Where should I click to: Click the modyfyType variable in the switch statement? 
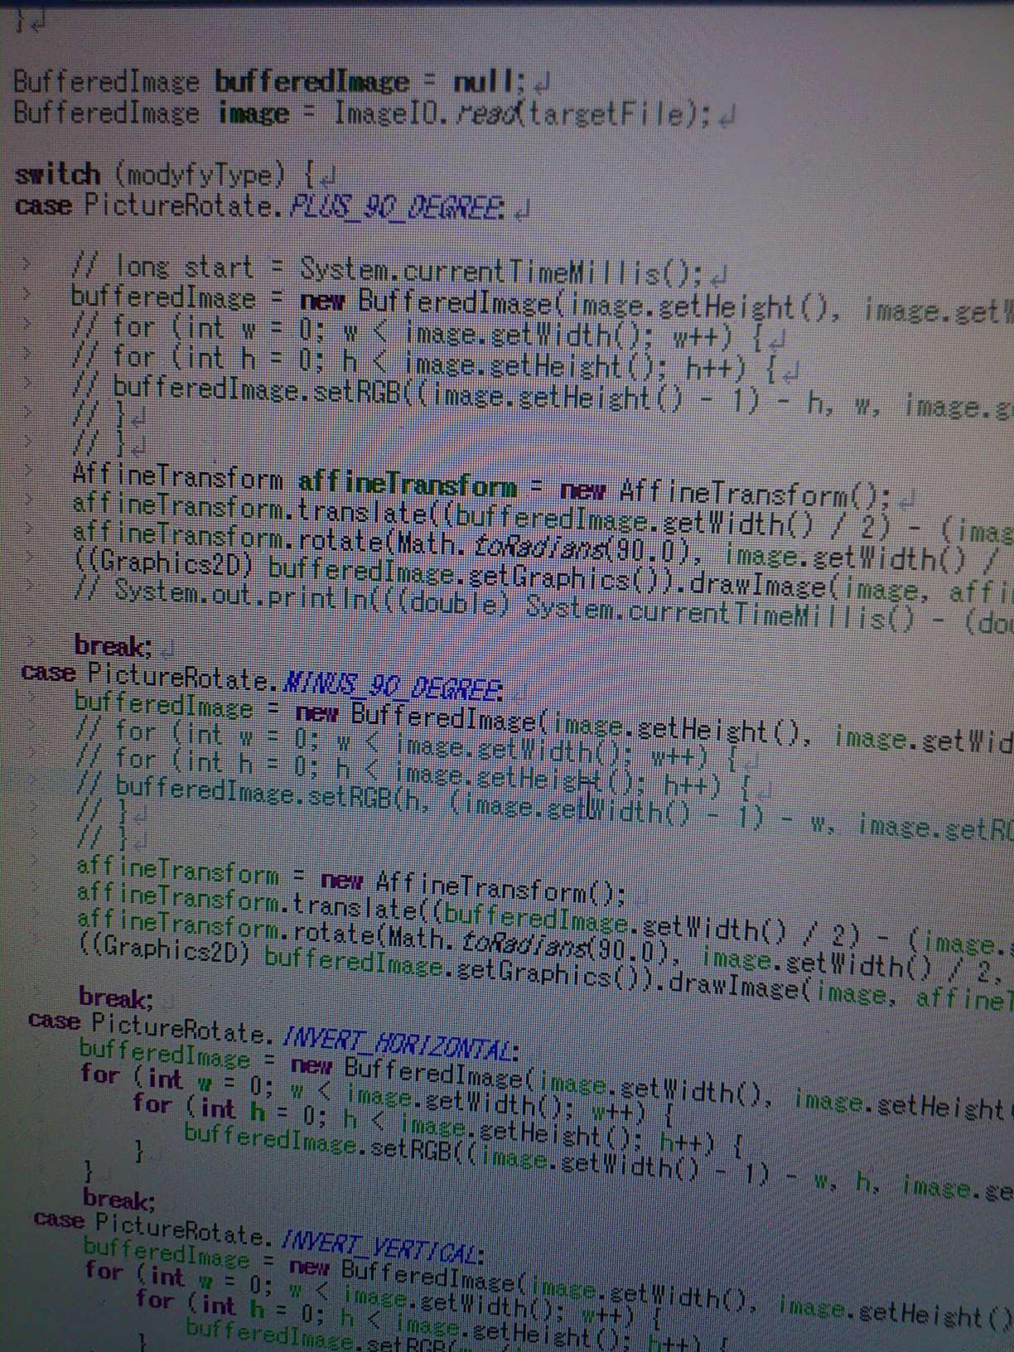point(202,176)
